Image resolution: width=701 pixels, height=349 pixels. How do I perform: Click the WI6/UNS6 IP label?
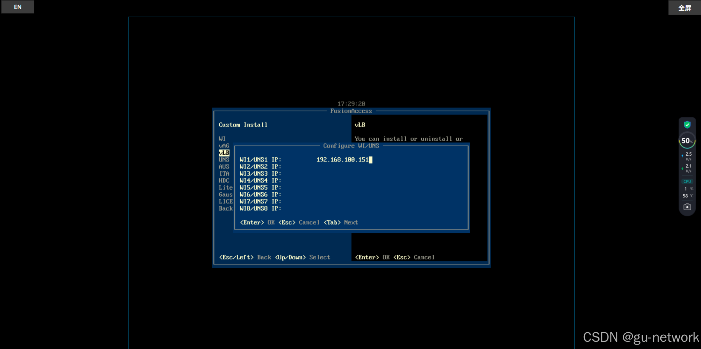pos(260,194)
